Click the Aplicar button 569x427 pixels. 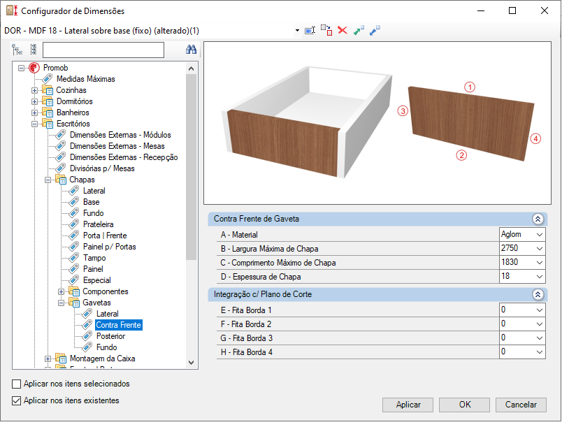(x=408, y=405)
